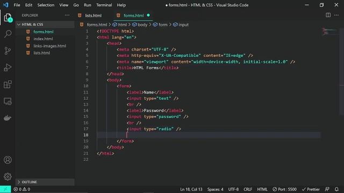Open the Selection menu
The width and height of the screenshot is (344, 193).
tap(46, 5)
